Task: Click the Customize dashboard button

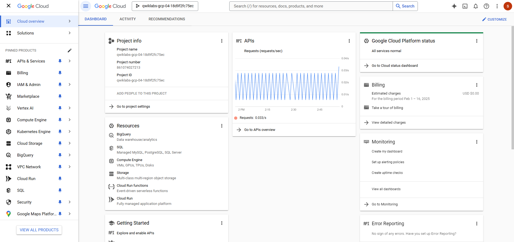Action: tap(494, 19)
